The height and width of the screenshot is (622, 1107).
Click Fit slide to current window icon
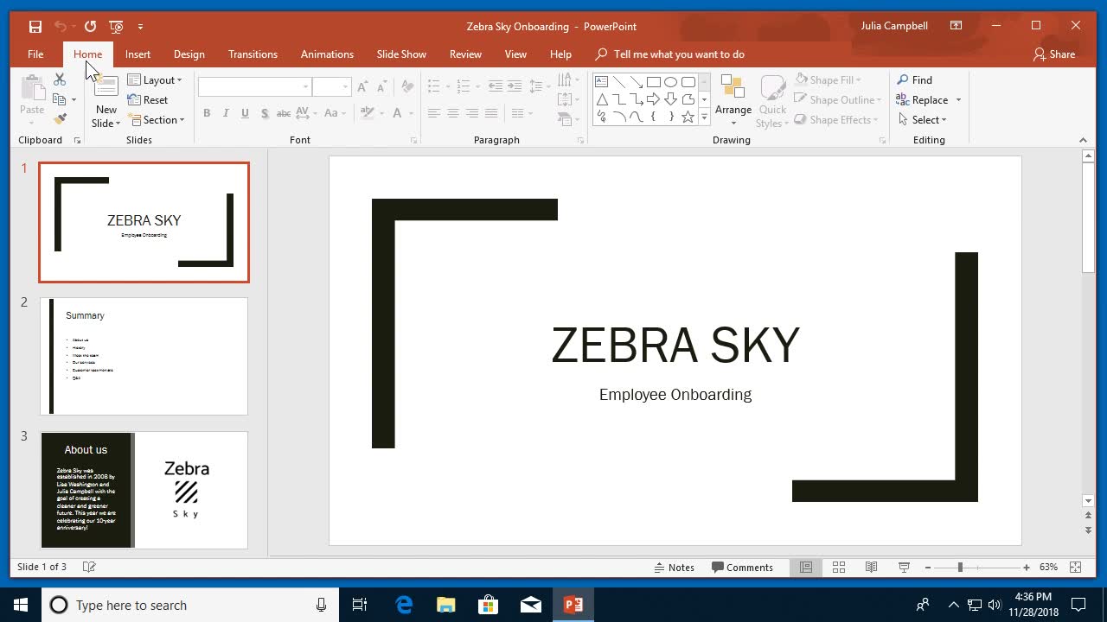(1075, 568)
